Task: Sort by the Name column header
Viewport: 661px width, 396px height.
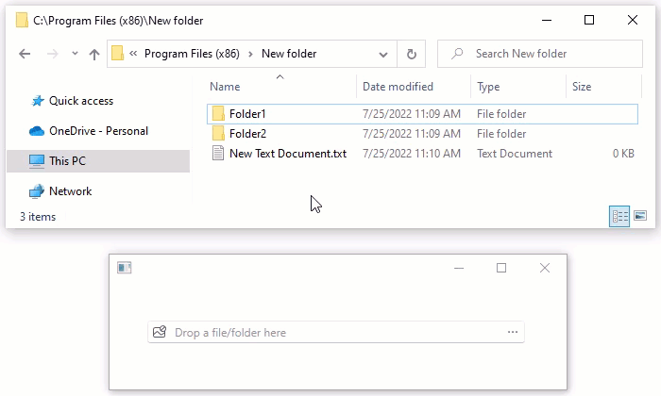Action: [225, 87]
